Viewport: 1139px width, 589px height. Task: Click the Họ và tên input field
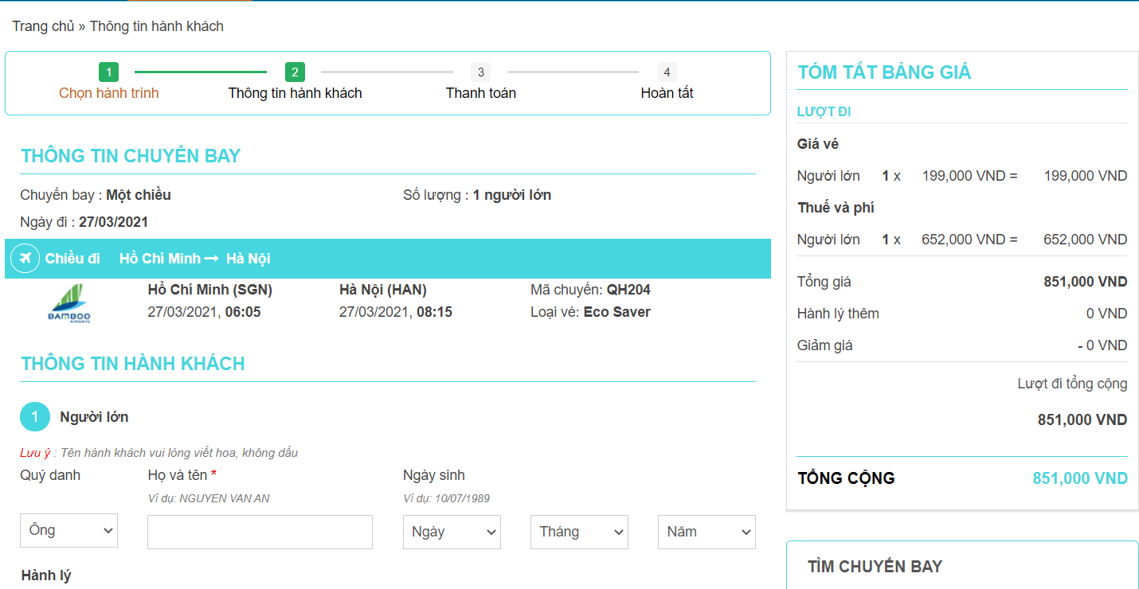coord(260,532)
